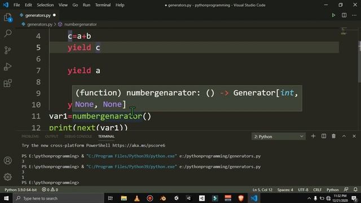Viewport: 361px width, 203px height.
Task: Click the red record app on taskbar
Action: [x=150, y=198]
